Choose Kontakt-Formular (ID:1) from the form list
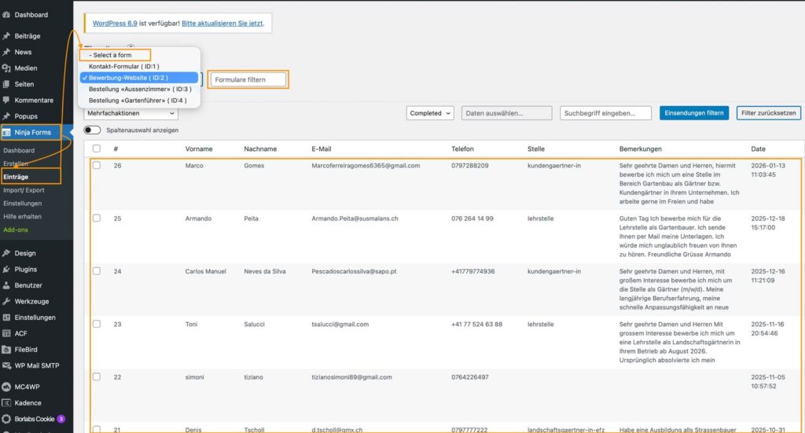 click(x=124, y=67)
